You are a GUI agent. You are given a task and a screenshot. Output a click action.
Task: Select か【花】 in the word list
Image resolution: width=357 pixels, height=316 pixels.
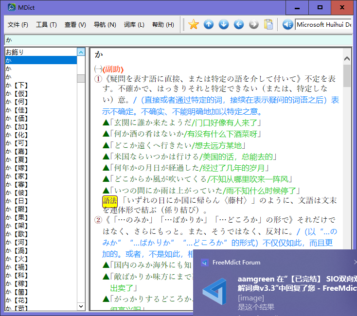[x=41, y=300]
